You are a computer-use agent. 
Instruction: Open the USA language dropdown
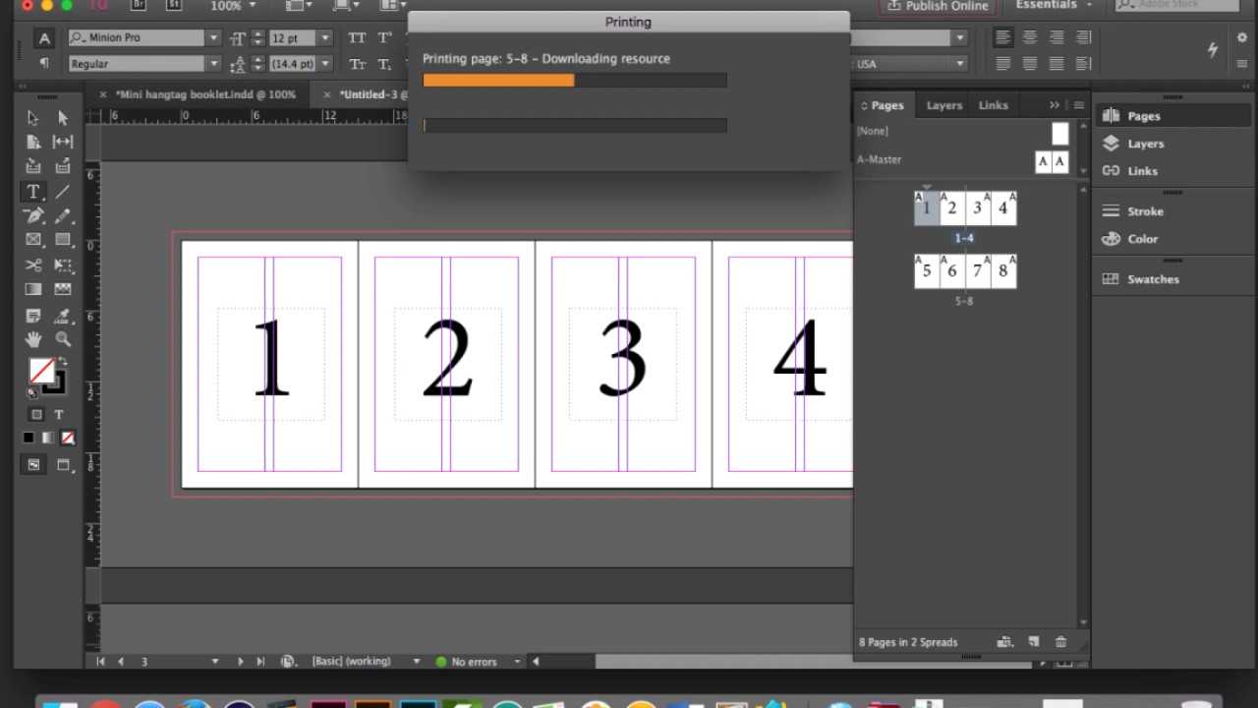(x=960, y=64)
